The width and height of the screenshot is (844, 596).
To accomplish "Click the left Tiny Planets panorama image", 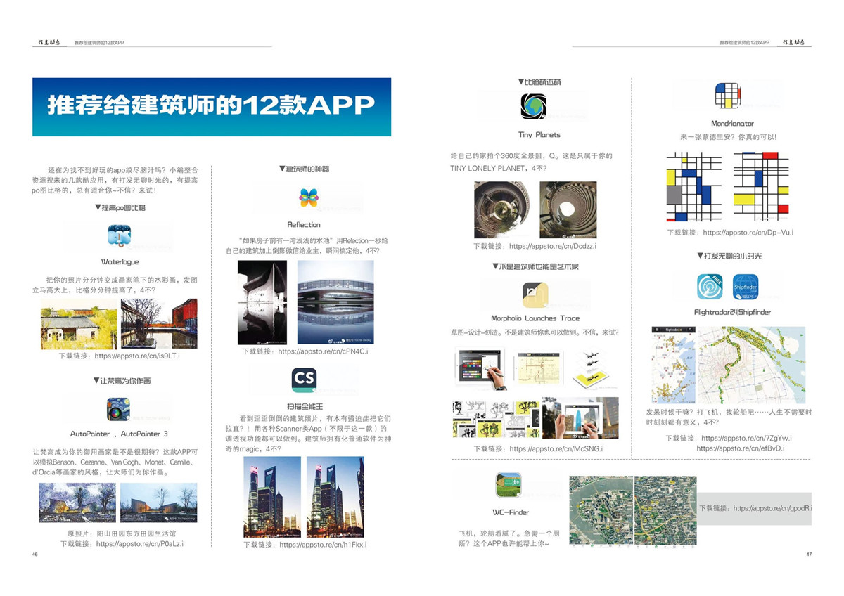I will [501, 209].
